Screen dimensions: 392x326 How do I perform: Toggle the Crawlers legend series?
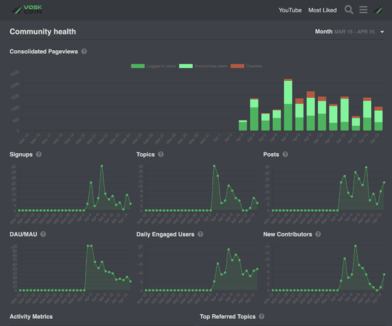pyautogui.click(x=246, y=66)
